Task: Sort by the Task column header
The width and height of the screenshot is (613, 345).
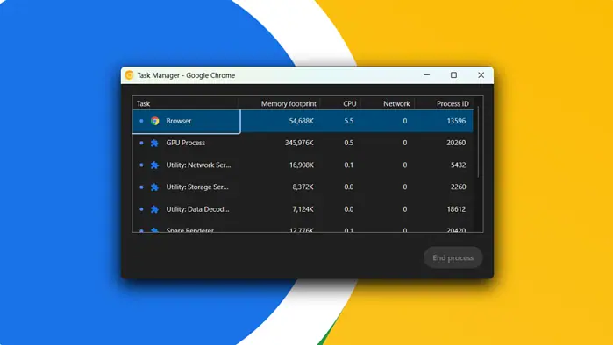Action: 144,104
